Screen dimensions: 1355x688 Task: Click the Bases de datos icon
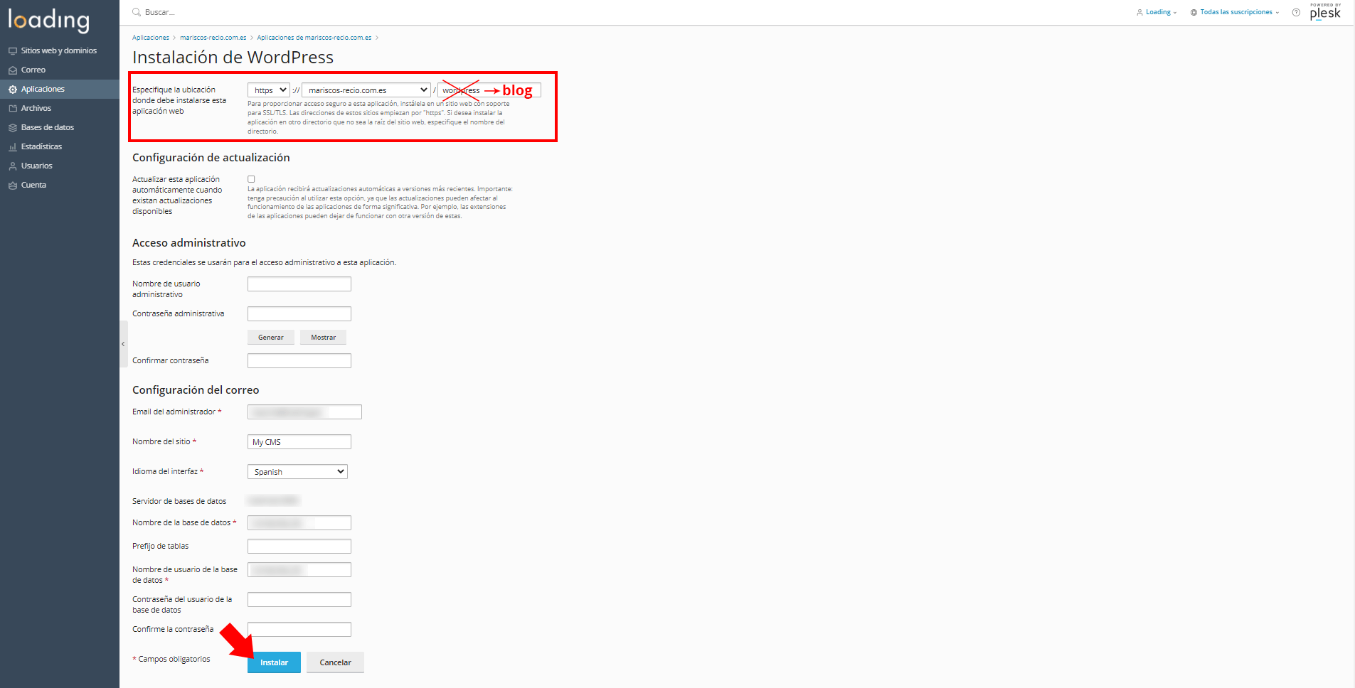tap(13, 128)
